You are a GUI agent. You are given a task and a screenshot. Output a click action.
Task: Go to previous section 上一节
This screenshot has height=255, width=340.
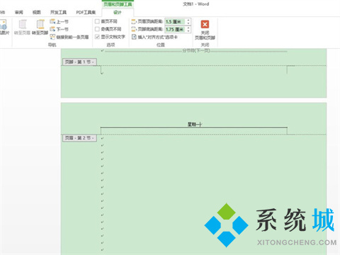point(59,22)
